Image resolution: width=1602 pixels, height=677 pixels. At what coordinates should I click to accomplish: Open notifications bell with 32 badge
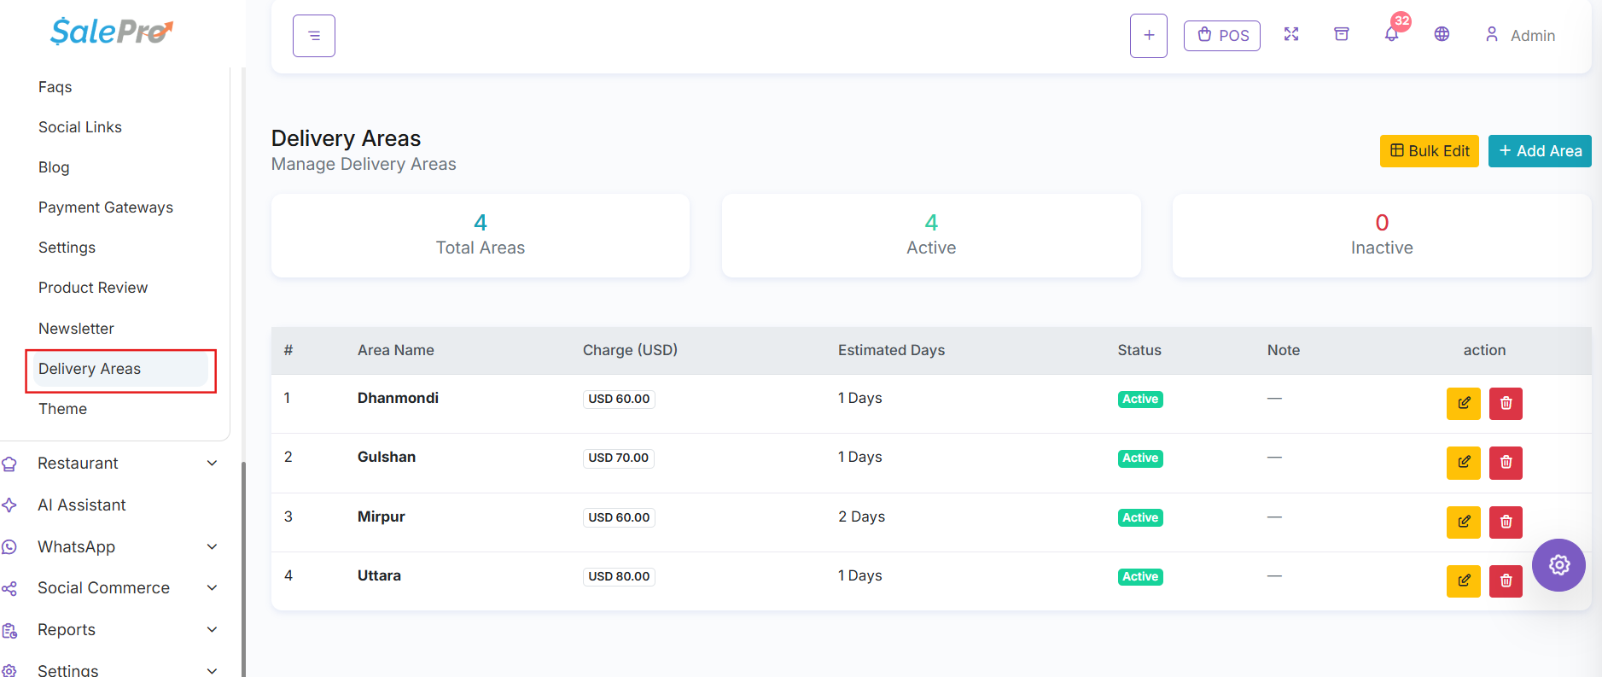pos(1392,33)
